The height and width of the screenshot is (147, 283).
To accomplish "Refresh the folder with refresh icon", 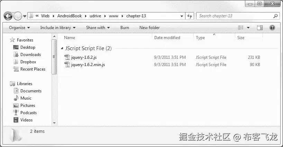I will click(190, 16).
